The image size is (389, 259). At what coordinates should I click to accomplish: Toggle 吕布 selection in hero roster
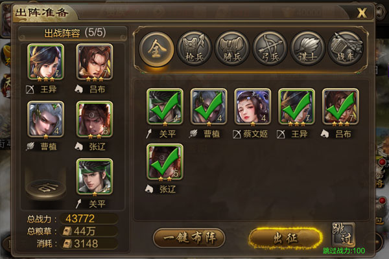coord(340,107)
